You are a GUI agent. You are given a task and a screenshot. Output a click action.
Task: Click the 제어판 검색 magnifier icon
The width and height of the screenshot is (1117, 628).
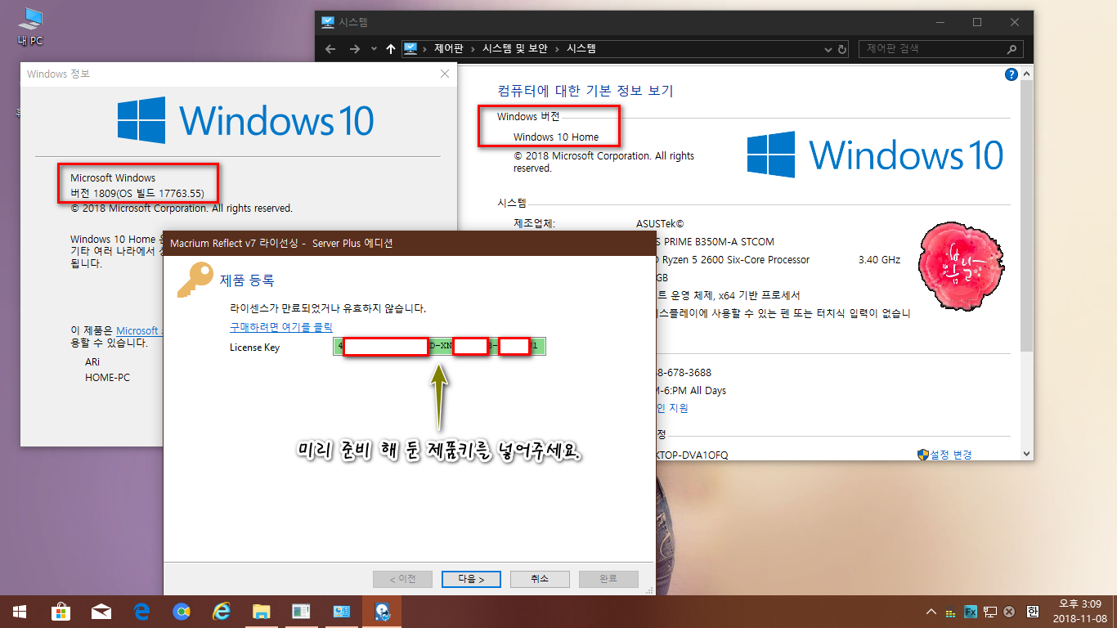click(1012, 49)
